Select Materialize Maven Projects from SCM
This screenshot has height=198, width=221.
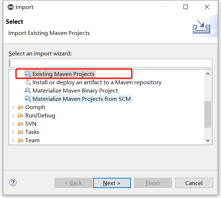81,99
